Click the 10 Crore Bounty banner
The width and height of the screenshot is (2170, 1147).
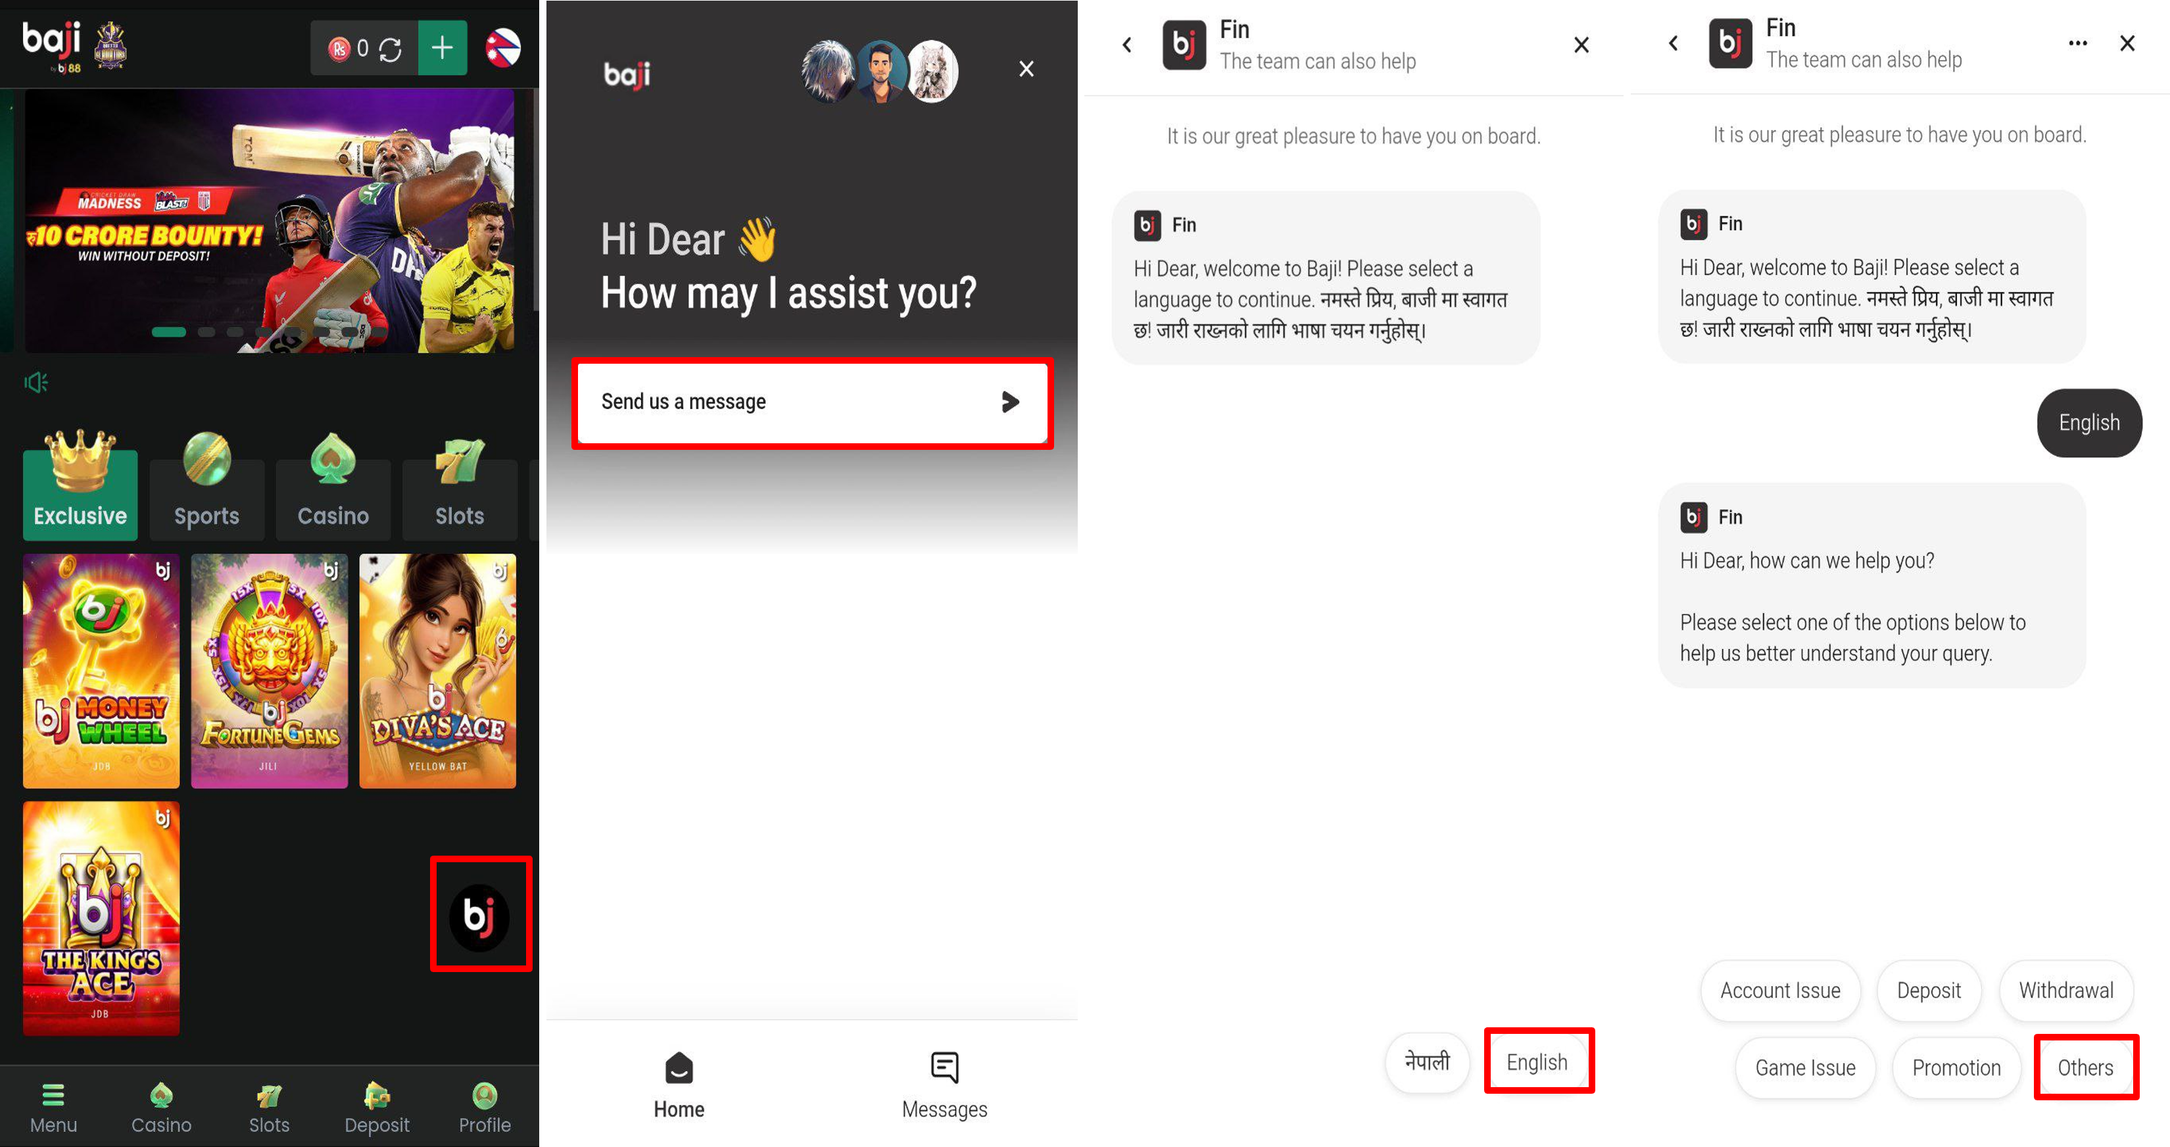(270, 221)
